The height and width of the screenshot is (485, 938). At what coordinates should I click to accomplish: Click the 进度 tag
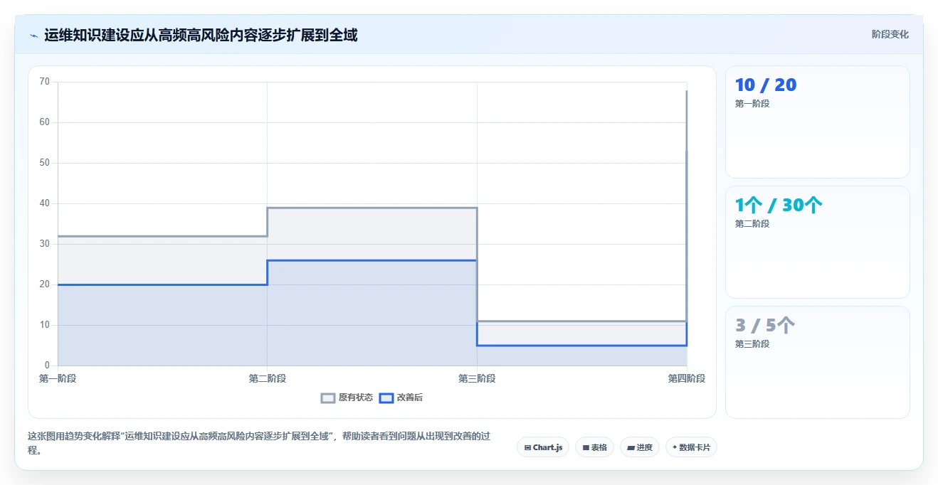pyautogui.click(x=640, y=447)
